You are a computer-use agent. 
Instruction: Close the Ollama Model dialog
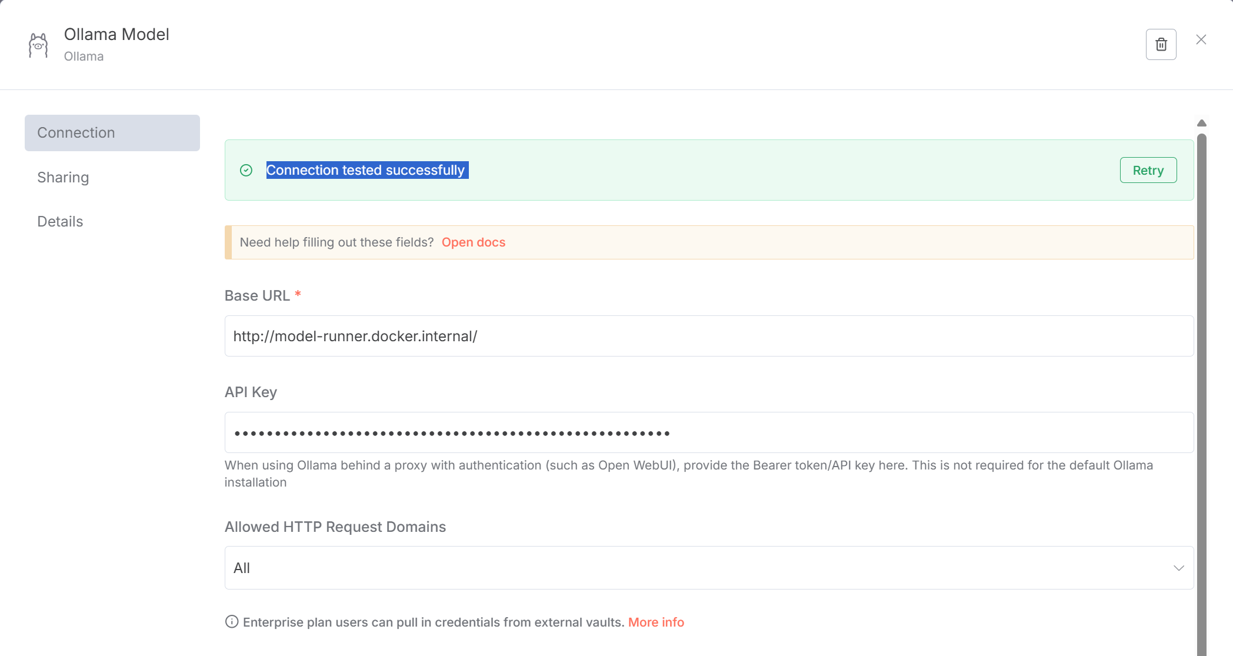[x=1201, y=39]
